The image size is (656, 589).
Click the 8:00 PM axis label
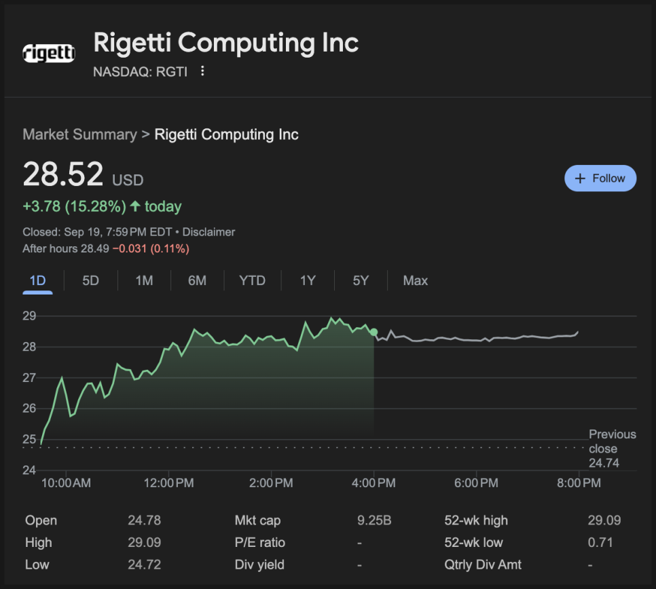tap(579, 483)
